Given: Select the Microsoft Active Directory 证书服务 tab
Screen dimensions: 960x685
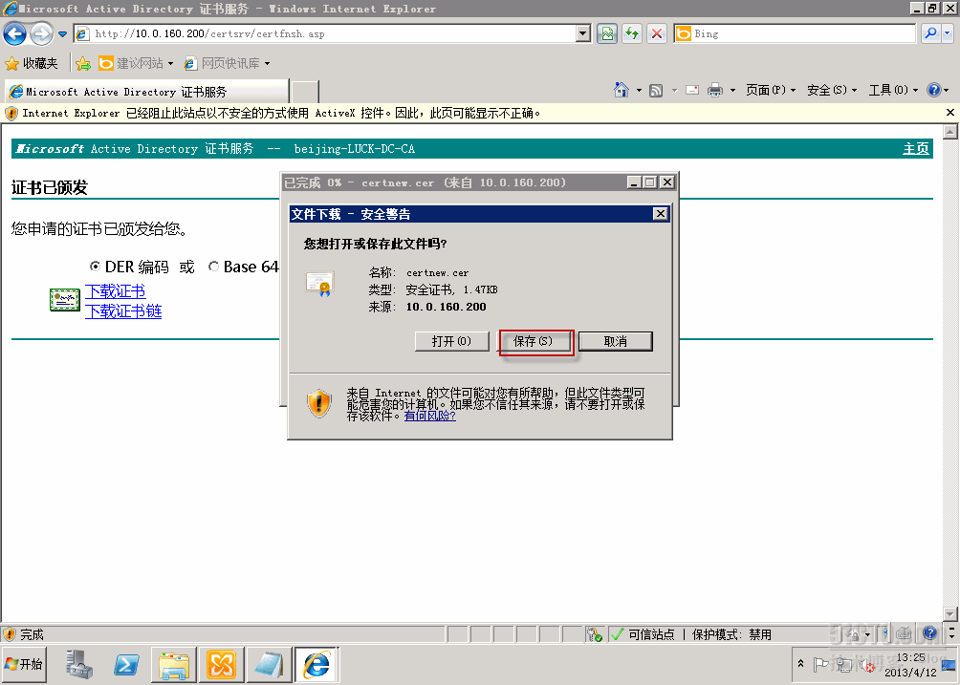Looking at the screenshot, I should (146, 92).
